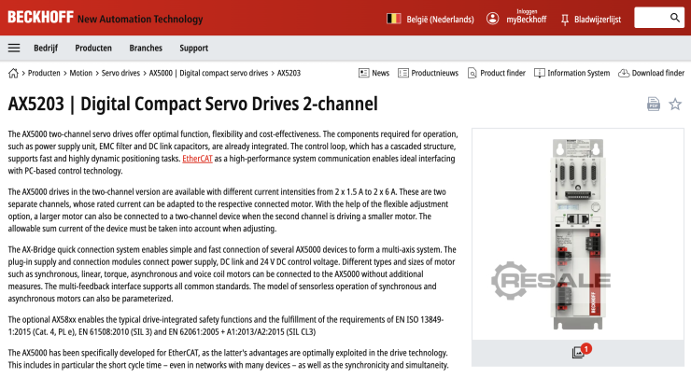Open the Branches menu

click(x=146, y=48)
